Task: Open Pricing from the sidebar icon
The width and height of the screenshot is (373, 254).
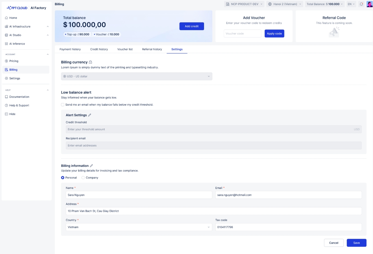Action: [6, 61]
